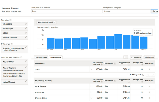Open Targeting help question mark

[10, 20]
